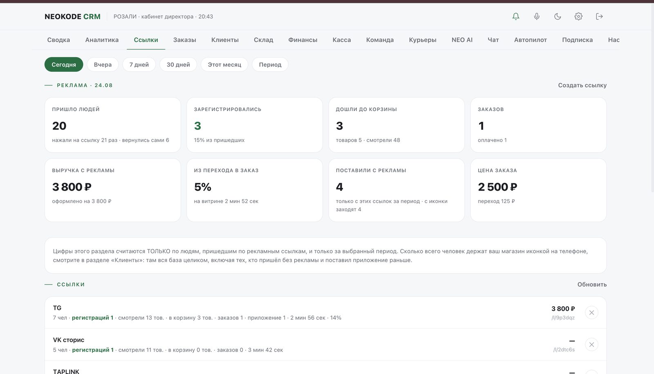Open the Финансы tab
Viewport: 654px width, 374px height.
[303, 40]
